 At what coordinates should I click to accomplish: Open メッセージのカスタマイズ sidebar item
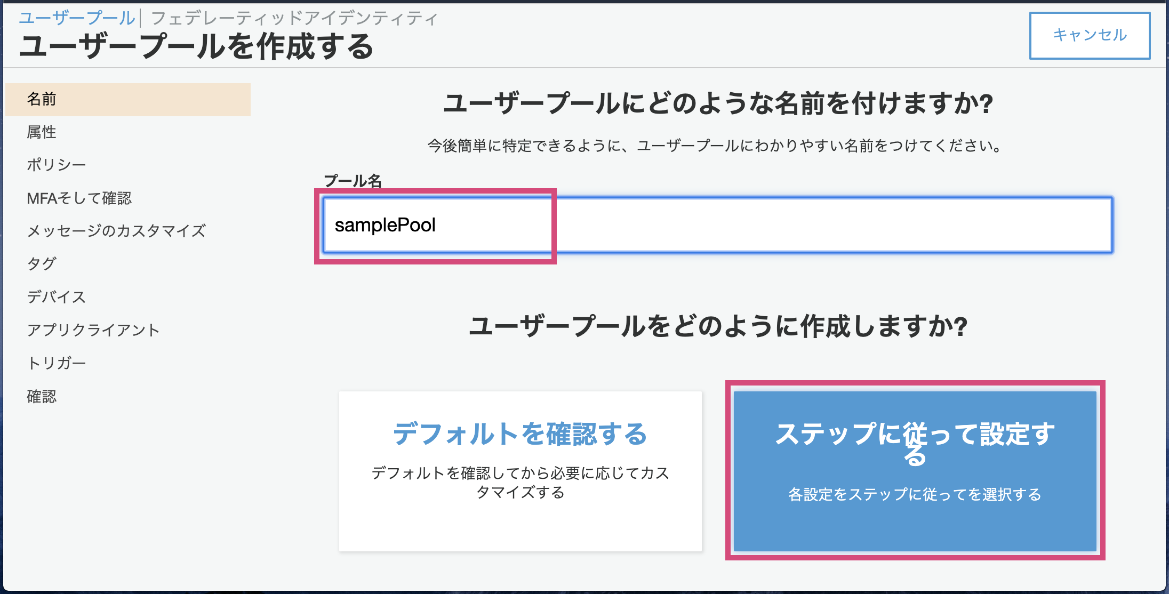tap(116, 231)
